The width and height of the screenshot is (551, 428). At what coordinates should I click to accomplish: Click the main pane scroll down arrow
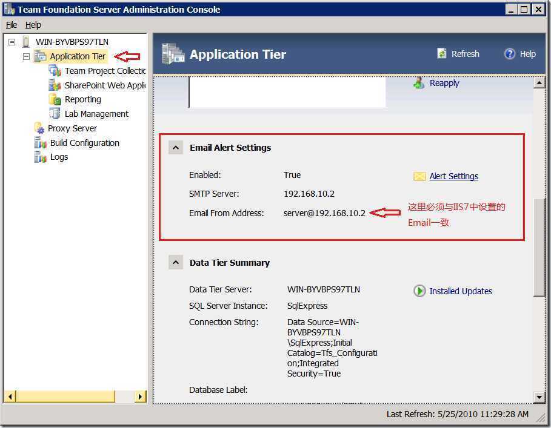coord(539,397)
